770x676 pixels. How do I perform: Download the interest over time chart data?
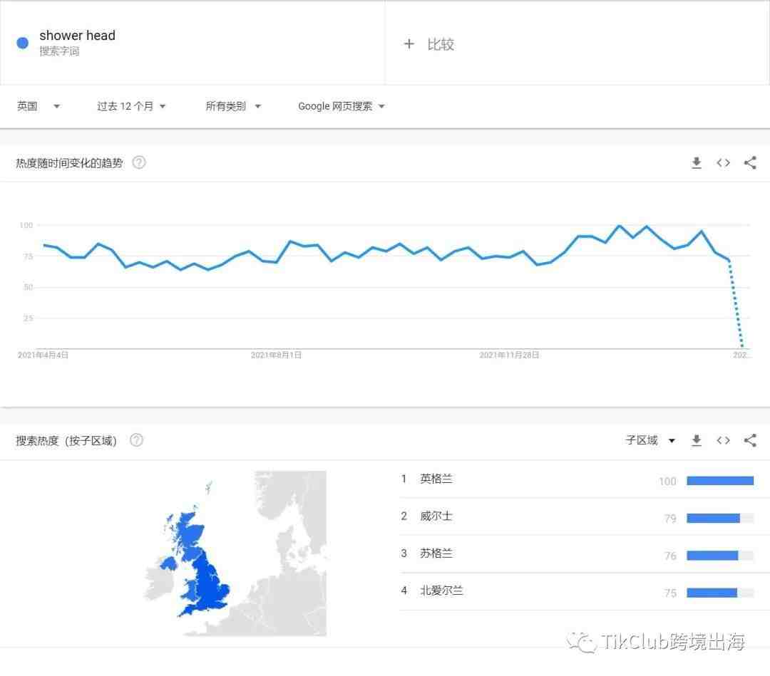(x=697, y=163)
